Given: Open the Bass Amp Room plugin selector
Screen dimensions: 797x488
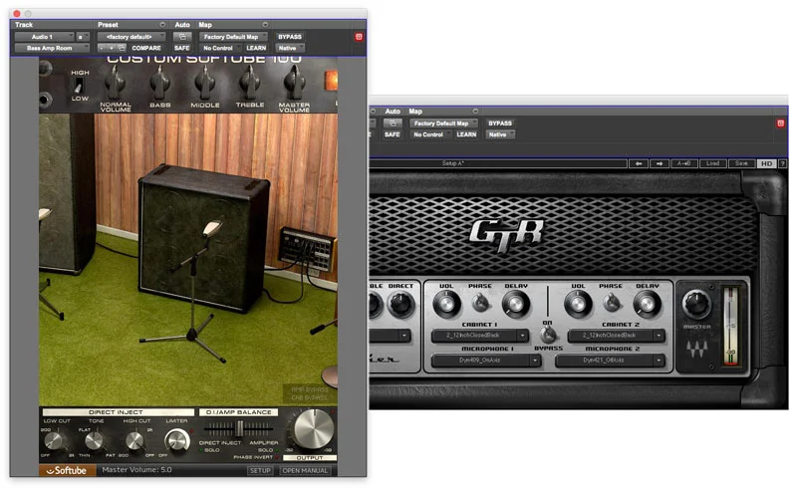Looking at the screenshot, I should [52, 48].
